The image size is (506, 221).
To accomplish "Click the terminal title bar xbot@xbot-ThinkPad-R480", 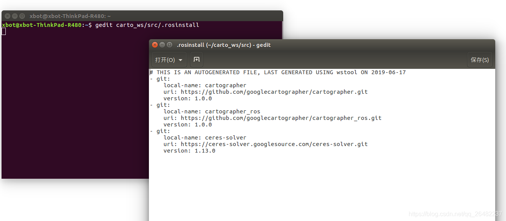I will [x=70, y=16].
